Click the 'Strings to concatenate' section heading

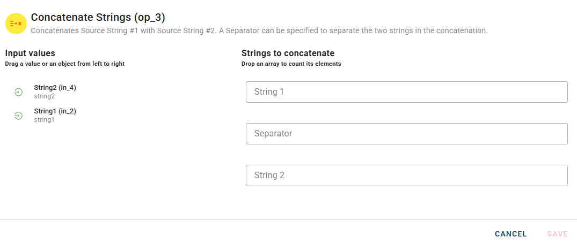click(288, 53)
